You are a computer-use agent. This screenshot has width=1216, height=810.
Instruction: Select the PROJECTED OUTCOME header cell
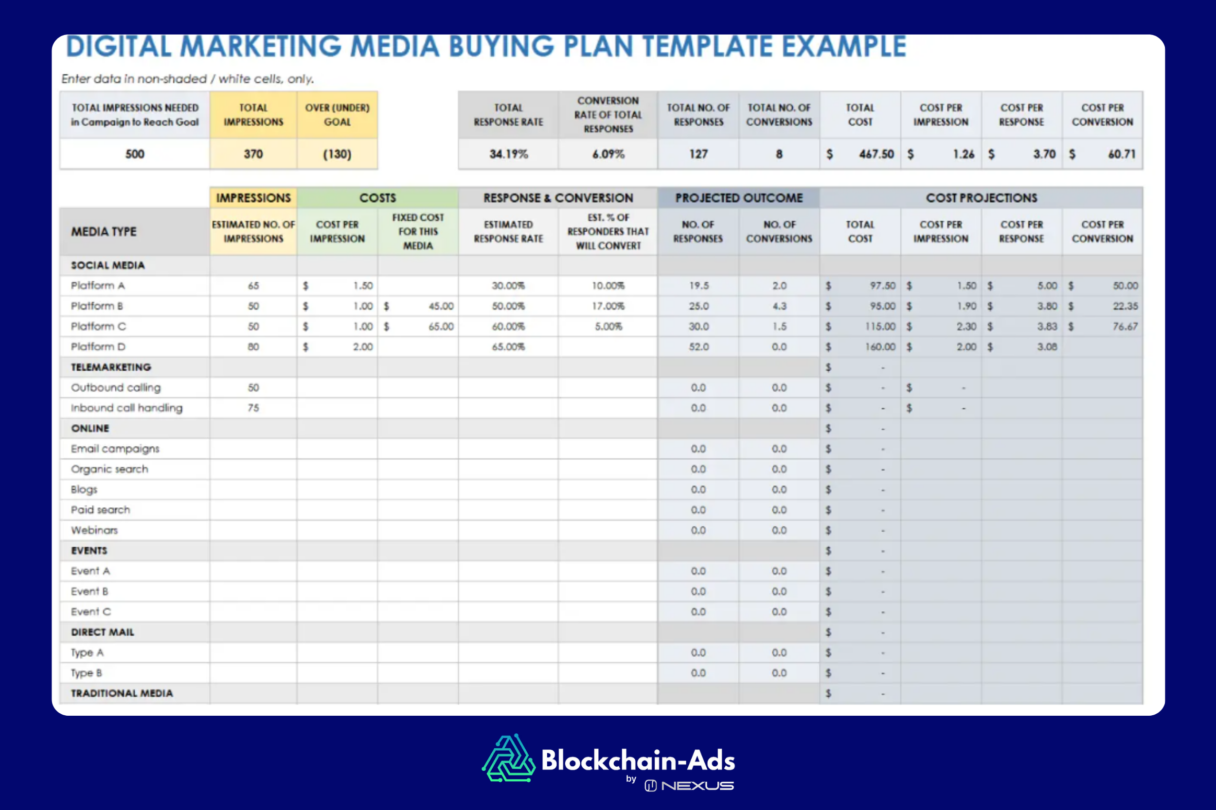[x=738, y=198]
